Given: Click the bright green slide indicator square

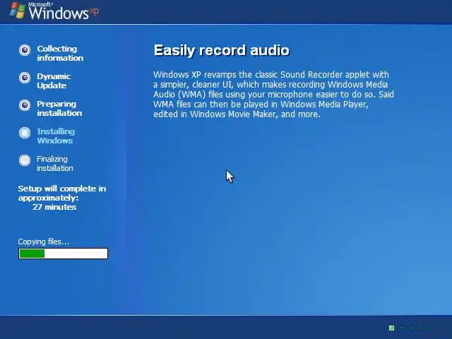Looking at the screenshot, I should [x=391, y=328].
